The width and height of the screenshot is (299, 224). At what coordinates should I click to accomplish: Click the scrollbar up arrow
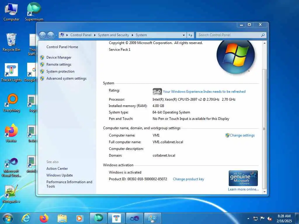coord(265,43)
